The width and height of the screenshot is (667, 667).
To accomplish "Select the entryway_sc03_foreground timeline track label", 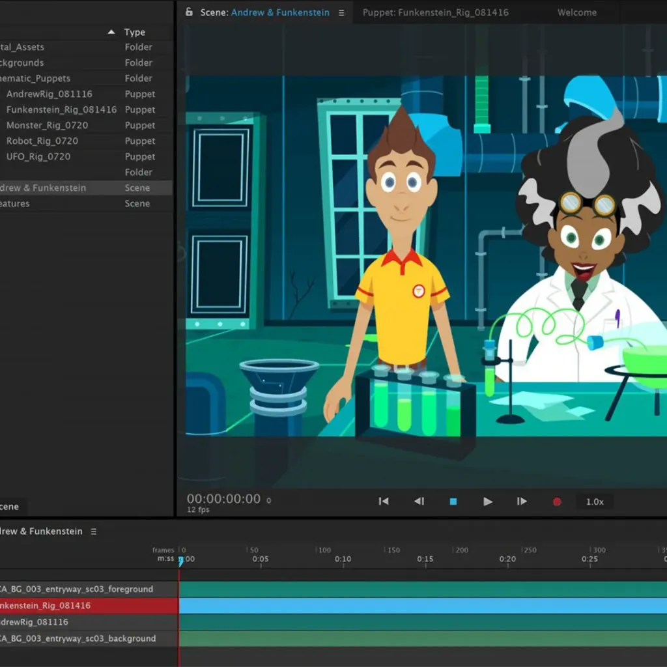I will (89, 589).
